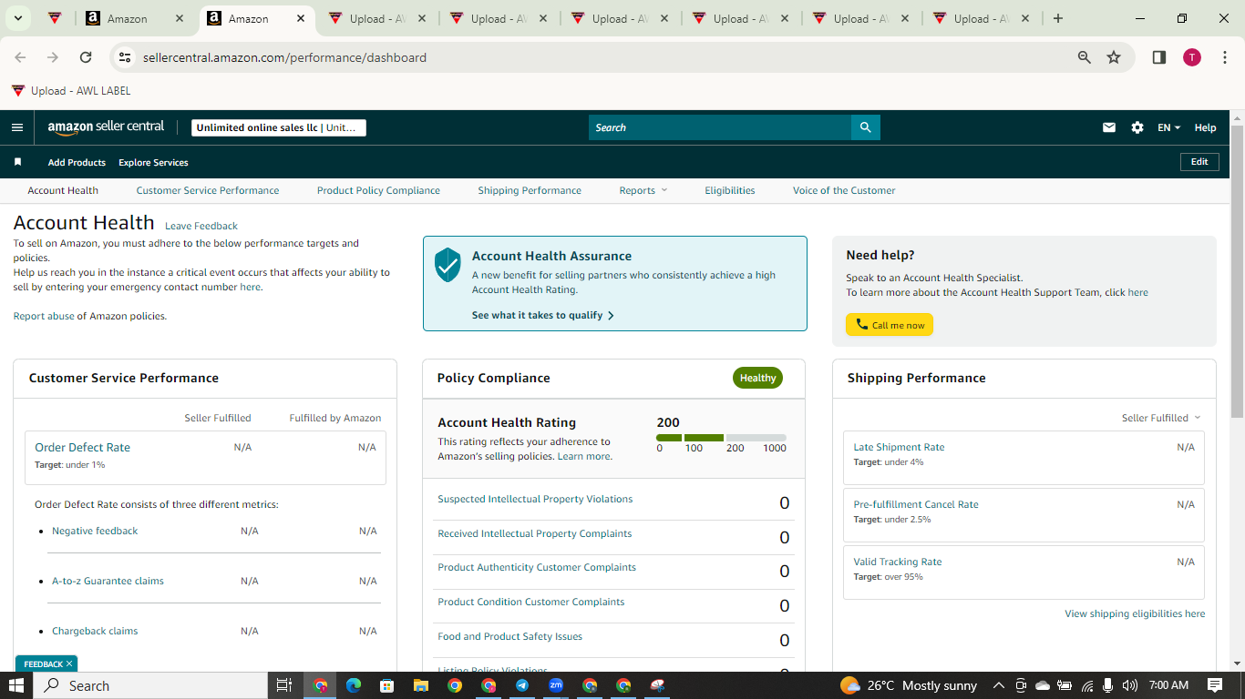Open Shipping Performance in the nav bar
Viewport: 1245px width, 699px height.
point(530,190)
